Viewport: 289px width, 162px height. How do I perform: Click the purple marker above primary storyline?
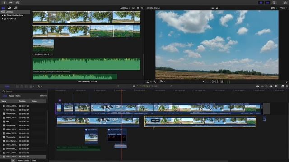60,100
